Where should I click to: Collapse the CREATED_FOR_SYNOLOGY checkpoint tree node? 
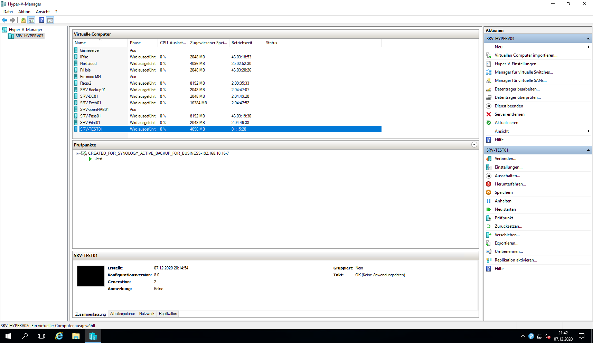[x=77, y=153]
